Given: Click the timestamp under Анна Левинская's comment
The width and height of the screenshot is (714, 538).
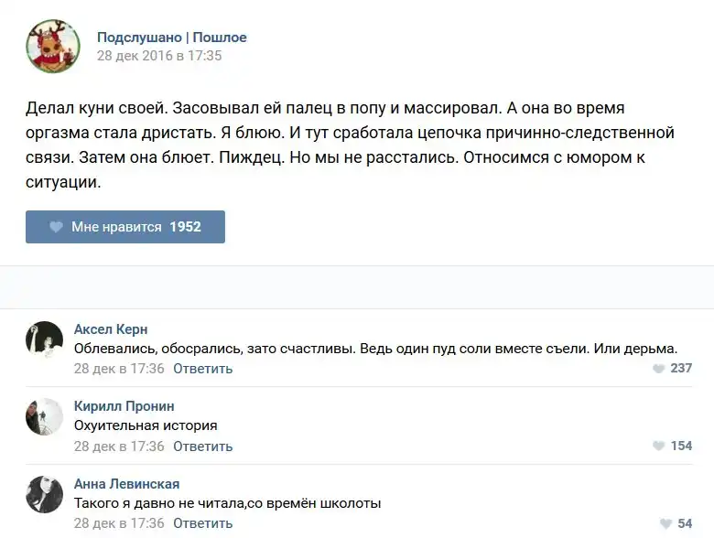Looking at the screenshot, I should [119, 523].
